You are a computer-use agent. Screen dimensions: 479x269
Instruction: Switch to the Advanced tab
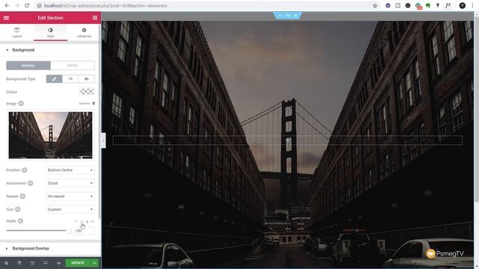coord(84,32)
